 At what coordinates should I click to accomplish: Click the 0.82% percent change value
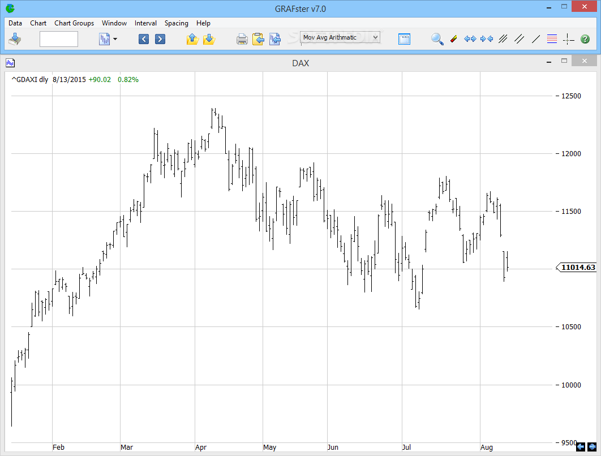128,80
